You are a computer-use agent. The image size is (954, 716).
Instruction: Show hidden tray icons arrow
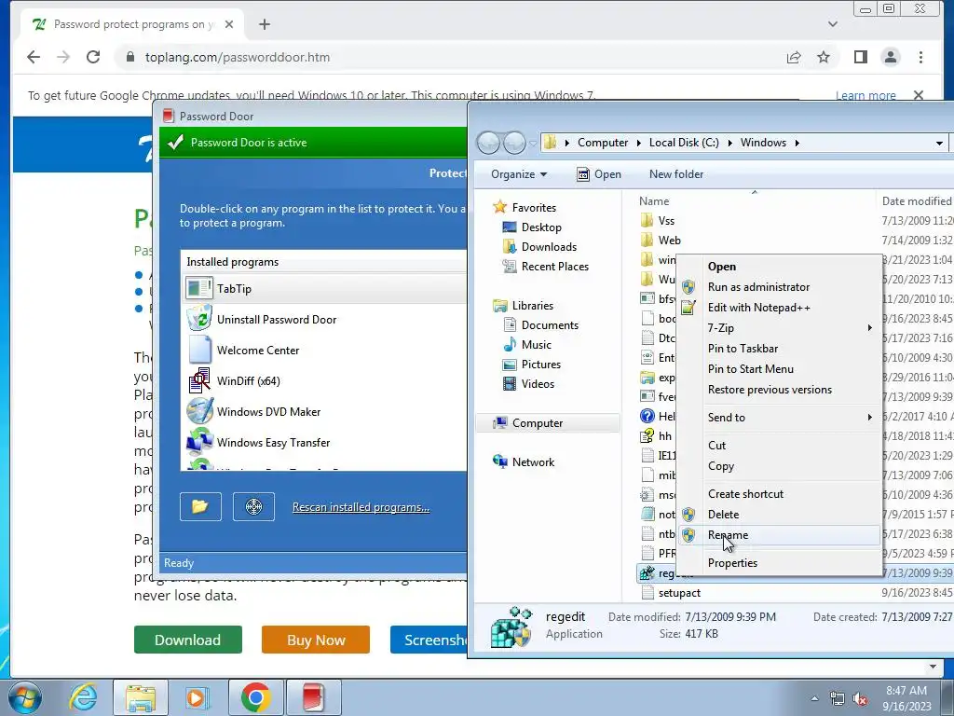(814, 698)
